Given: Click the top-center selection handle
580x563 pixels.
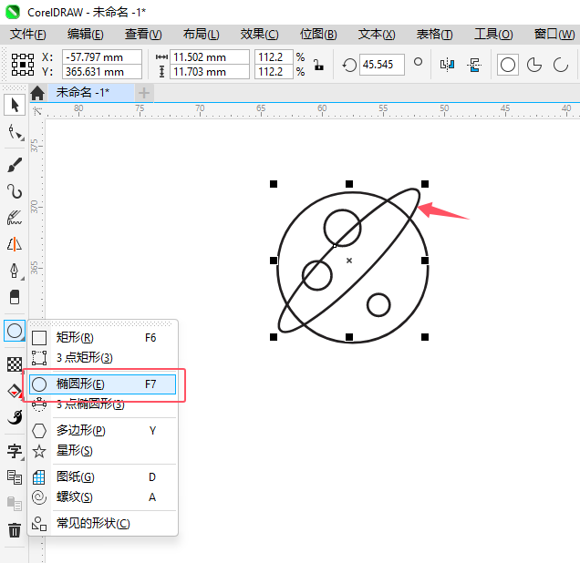Looking at the screenshot, I should 349,184.
